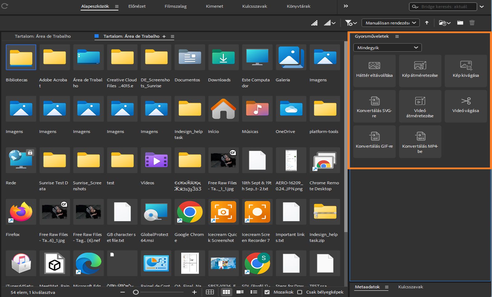Screen dimensions: 492x297
Task: Select Chrome Remote Desktop shortcut
Action: coord(325,160)
